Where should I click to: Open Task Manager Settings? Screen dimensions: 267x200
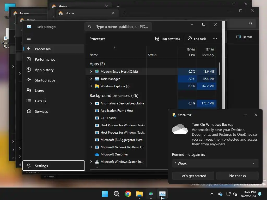point(54,166)
